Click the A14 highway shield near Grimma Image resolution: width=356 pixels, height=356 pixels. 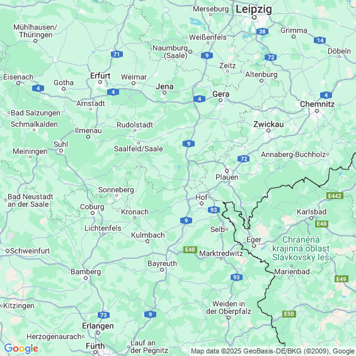(320, 40)
